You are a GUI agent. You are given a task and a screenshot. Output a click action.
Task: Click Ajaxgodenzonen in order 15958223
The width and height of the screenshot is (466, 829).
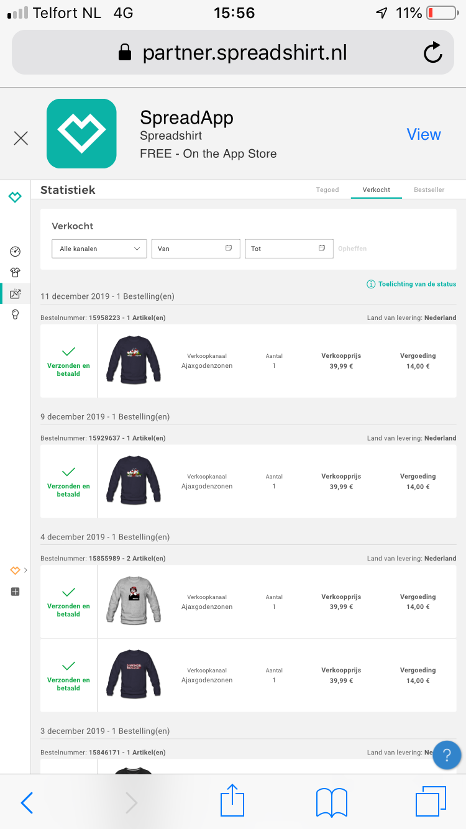pos(207,366)
